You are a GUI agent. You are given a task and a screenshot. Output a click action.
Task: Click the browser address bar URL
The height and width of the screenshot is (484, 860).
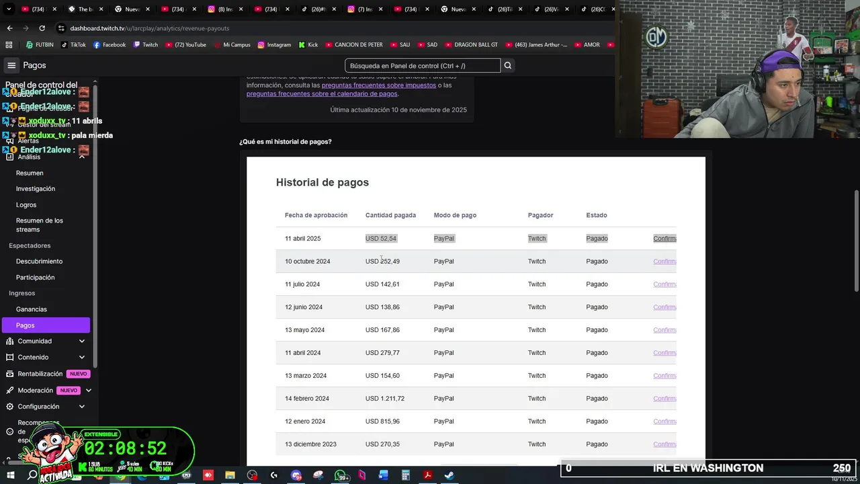(150, 28)
